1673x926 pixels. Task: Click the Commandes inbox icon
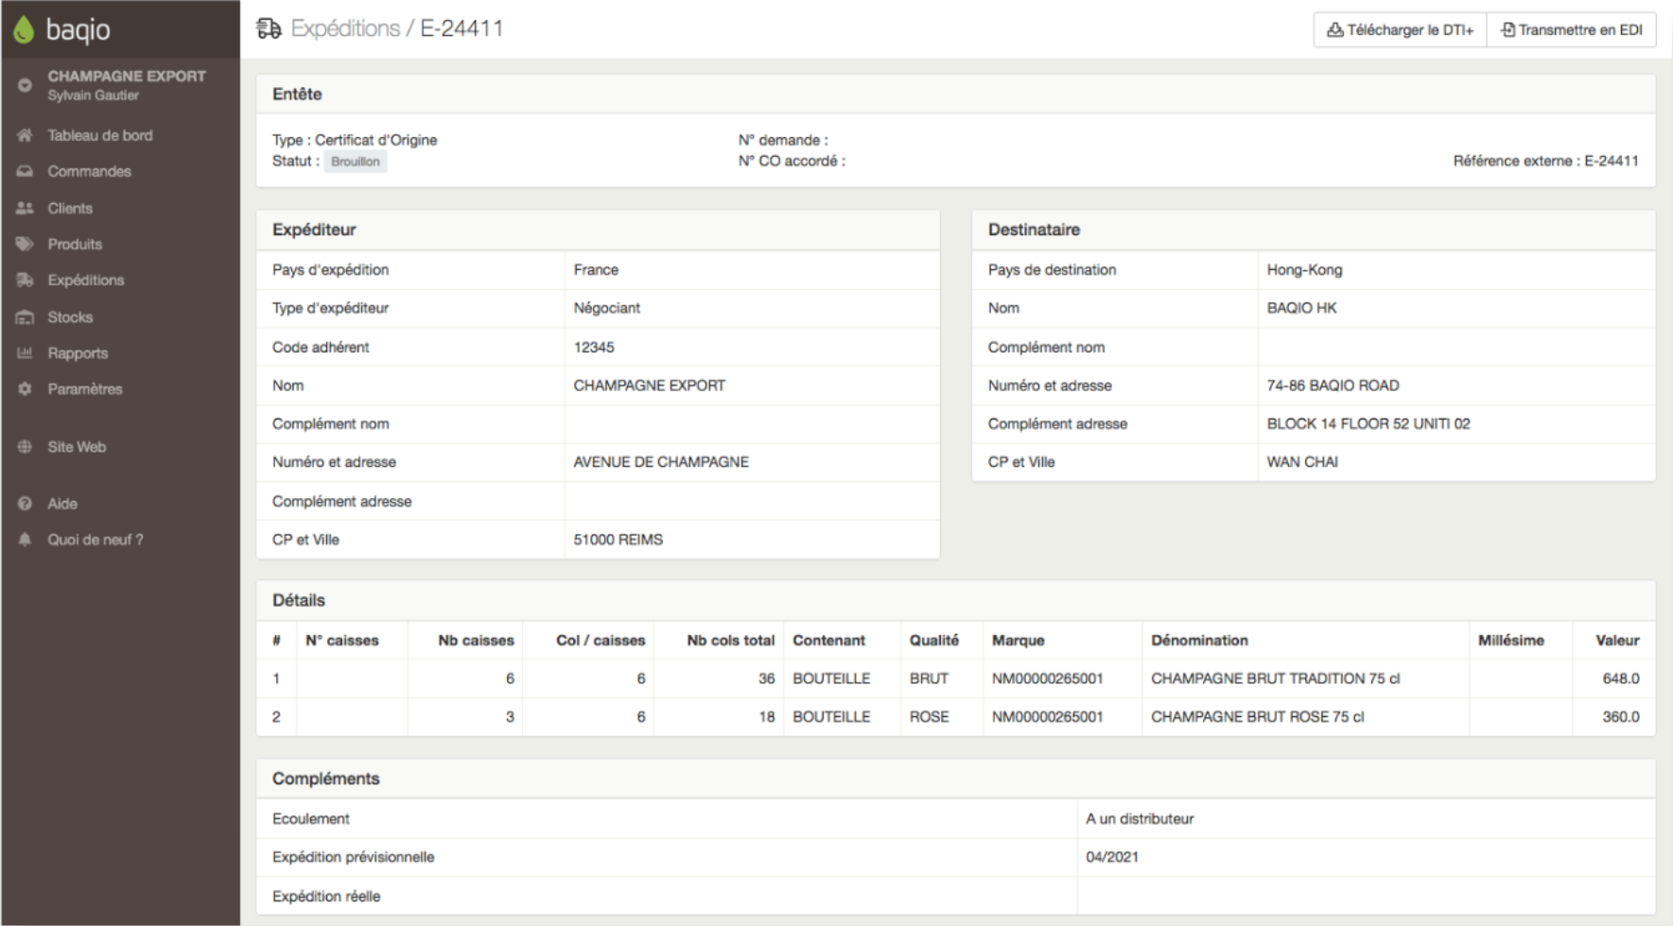tap(25, 171)
